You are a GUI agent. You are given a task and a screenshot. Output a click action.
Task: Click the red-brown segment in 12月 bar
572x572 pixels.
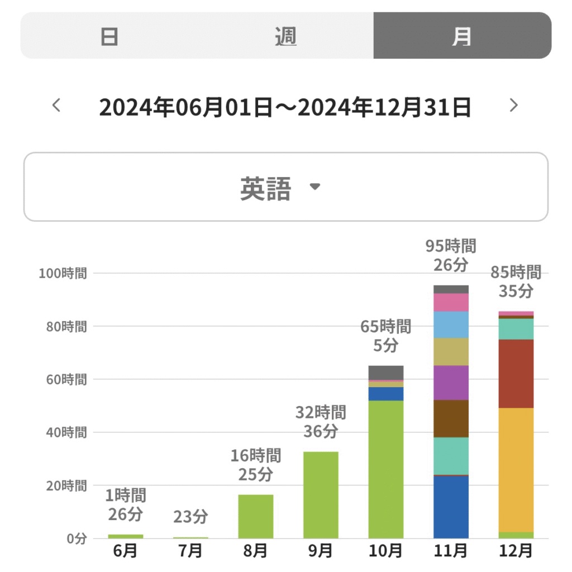[x=516, y=373]
